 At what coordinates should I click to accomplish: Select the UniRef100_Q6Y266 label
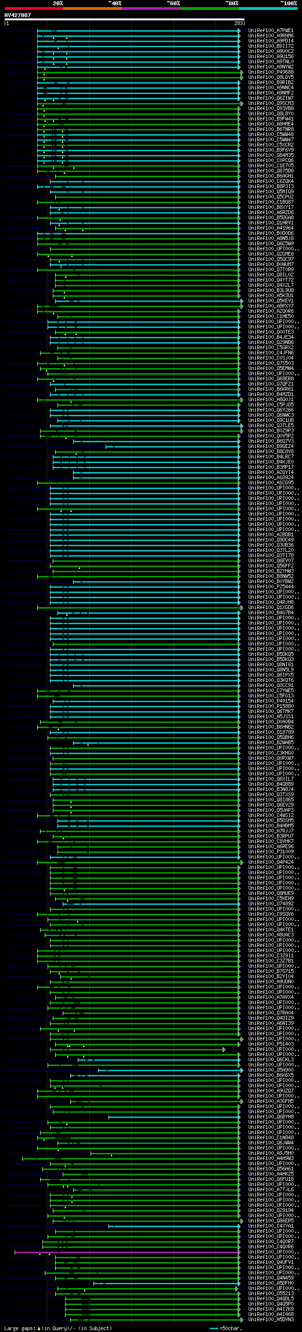[270, 410]
